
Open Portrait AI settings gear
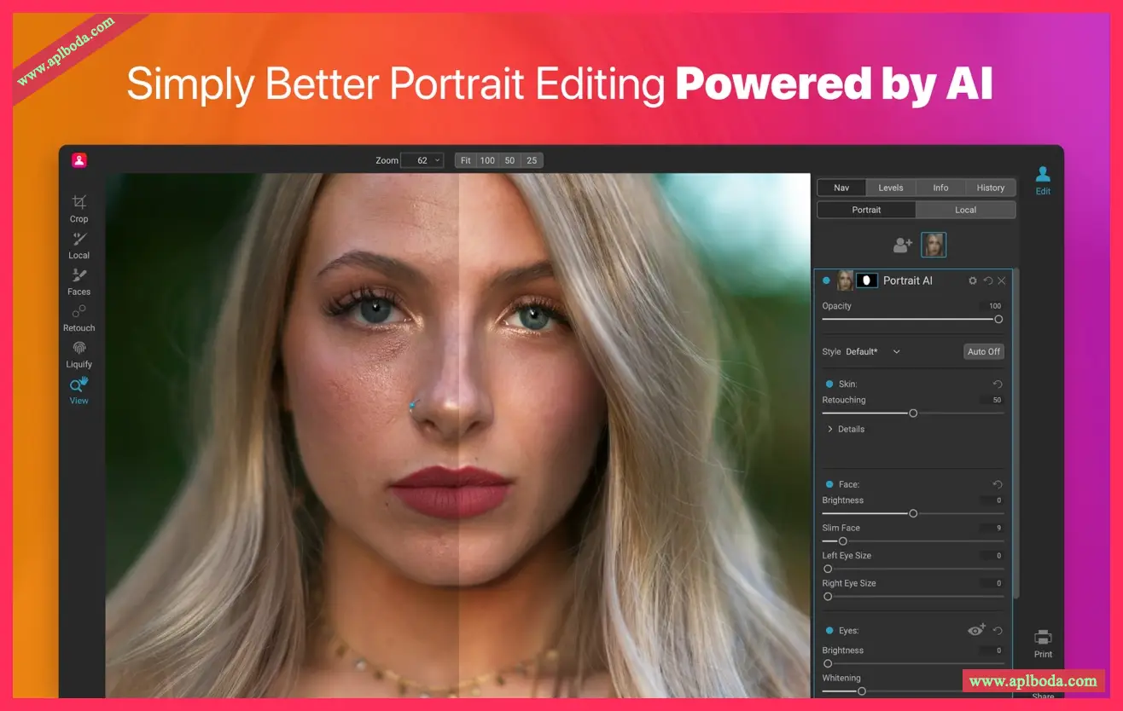(973, 280)
